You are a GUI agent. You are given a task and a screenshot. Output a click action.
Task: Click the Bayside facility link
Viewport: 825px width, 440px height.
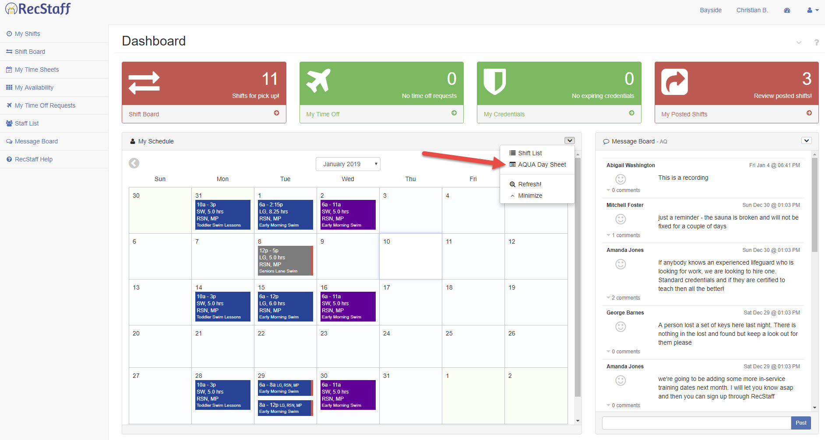click(x=710, y=10)
